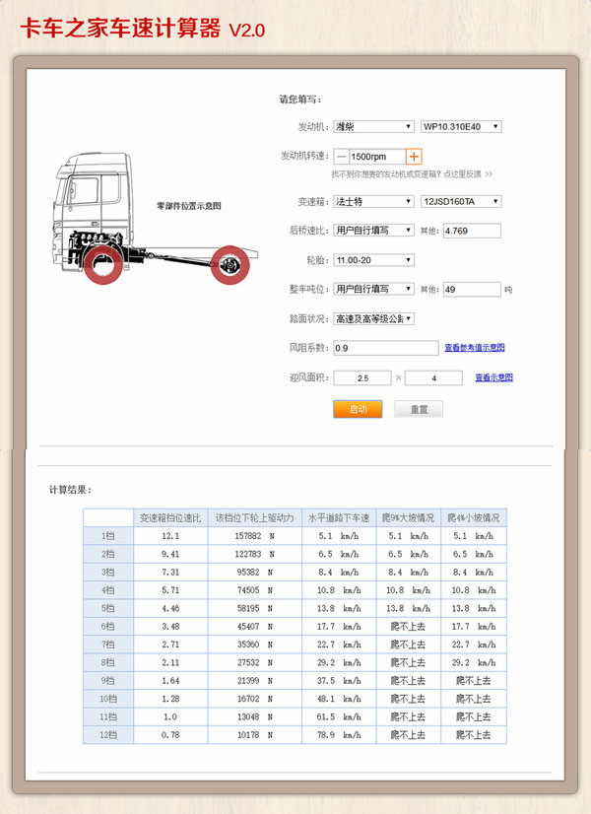Open the 11.00-20 tire size dropdown
This screenshot has height=814, width=591.
[373, 260]
